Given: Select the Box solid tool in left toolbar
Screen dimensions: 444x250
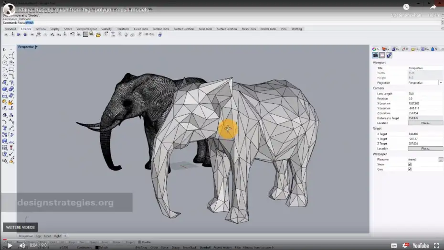Looking at the screenshot, I should (5, 89).
